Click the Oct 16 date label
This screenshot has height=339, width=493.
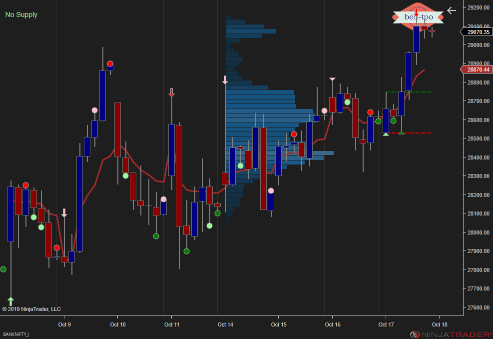[333, 324]
